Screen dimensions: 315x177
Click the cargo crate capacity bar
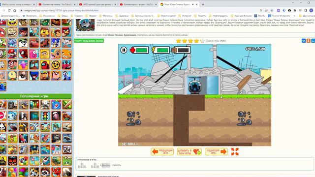click(x=181, y=50)
